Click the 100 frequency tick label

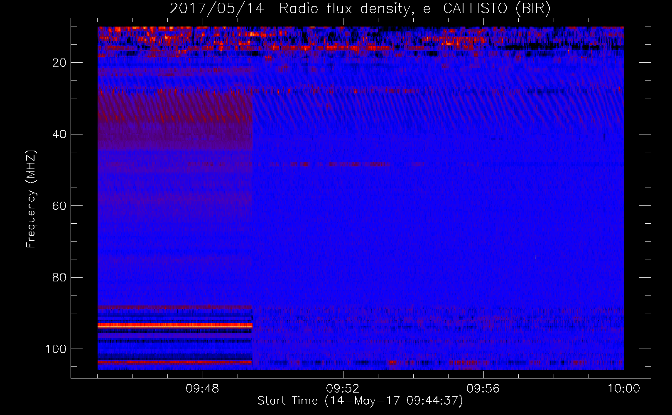56,349
